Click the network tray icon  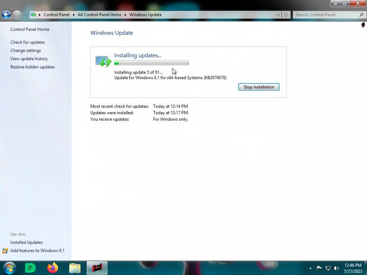point(328,268)
